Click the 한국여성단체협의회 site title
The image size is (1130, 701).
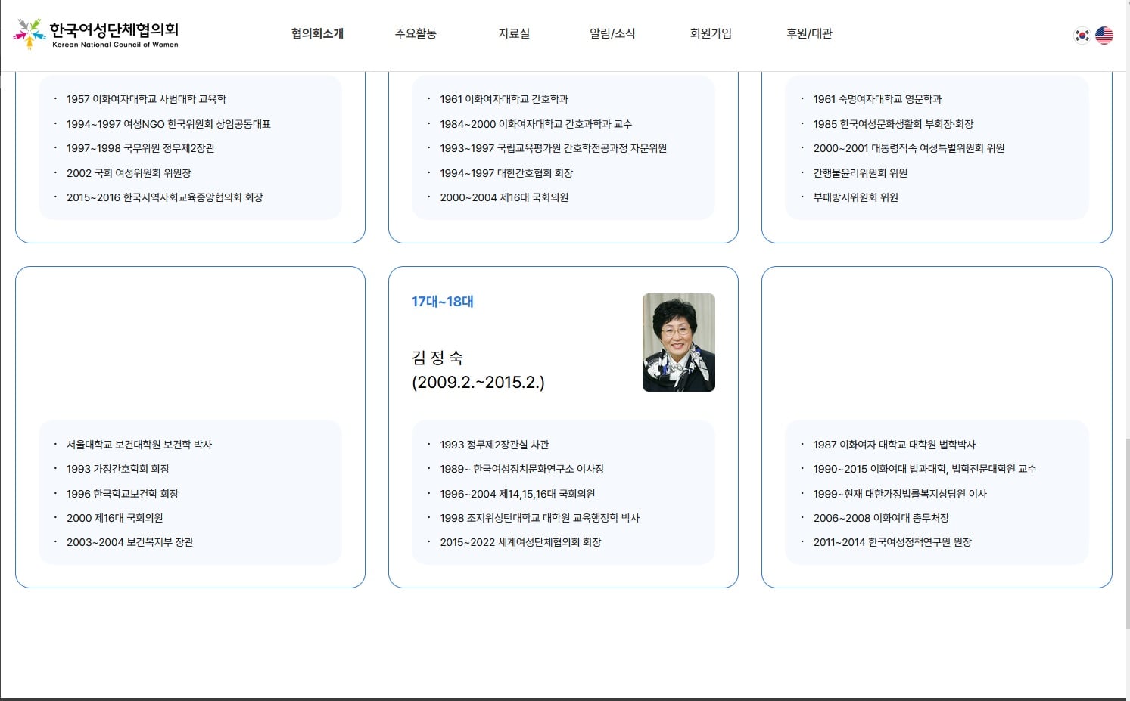click(114, 29)
